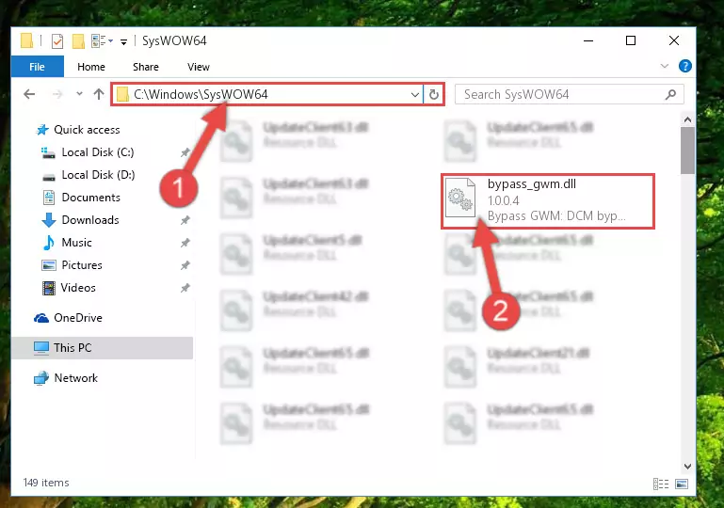Open Videos in the sidebar
The height and width of the screenshot is (508, 724).
pyautogui.click(x=78, y=288)
